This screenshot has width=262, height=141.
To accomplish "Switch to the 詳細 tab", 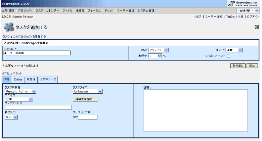I will coord(6,79).
